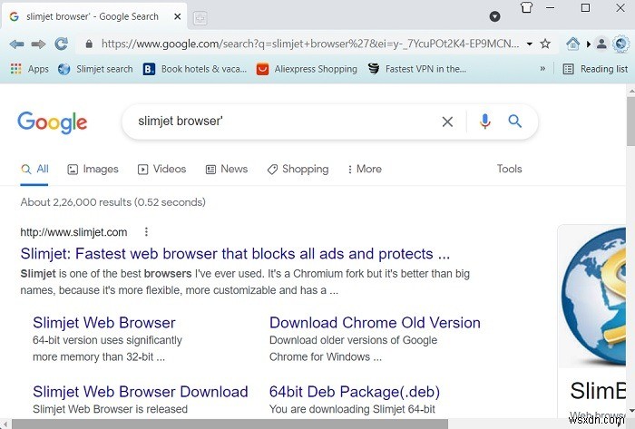Show hidden bookmarks with the chevron

point(542,69)
